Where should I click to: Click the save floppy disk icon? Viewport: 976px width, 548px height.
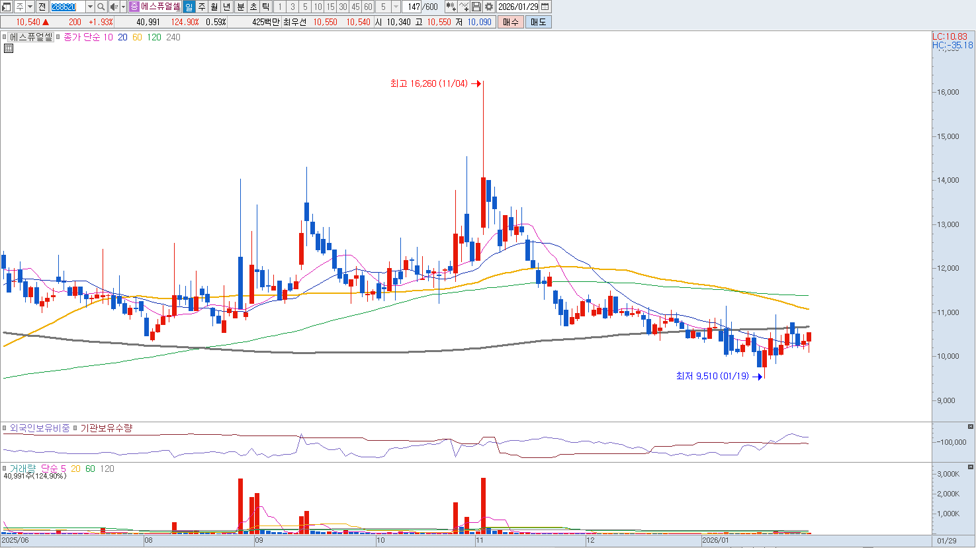pyautogui.click(x=476, y=7)
